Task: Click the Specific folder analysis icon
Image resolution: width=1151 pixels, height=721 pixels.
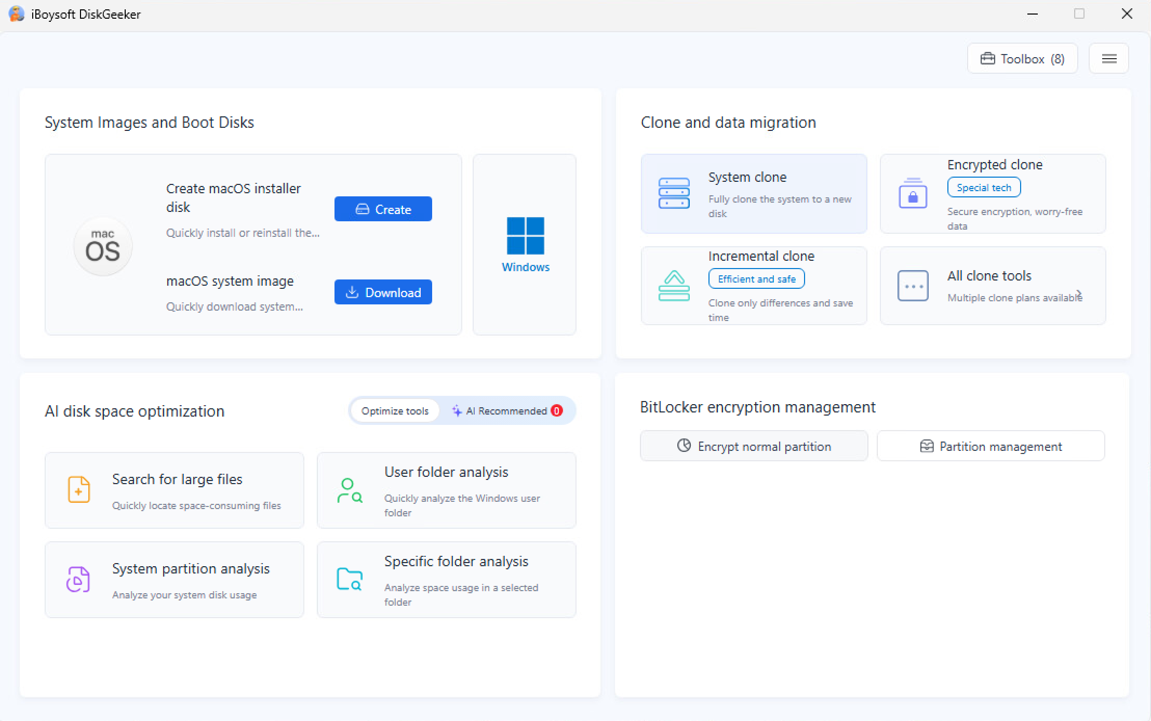Action: coord(350,579)
